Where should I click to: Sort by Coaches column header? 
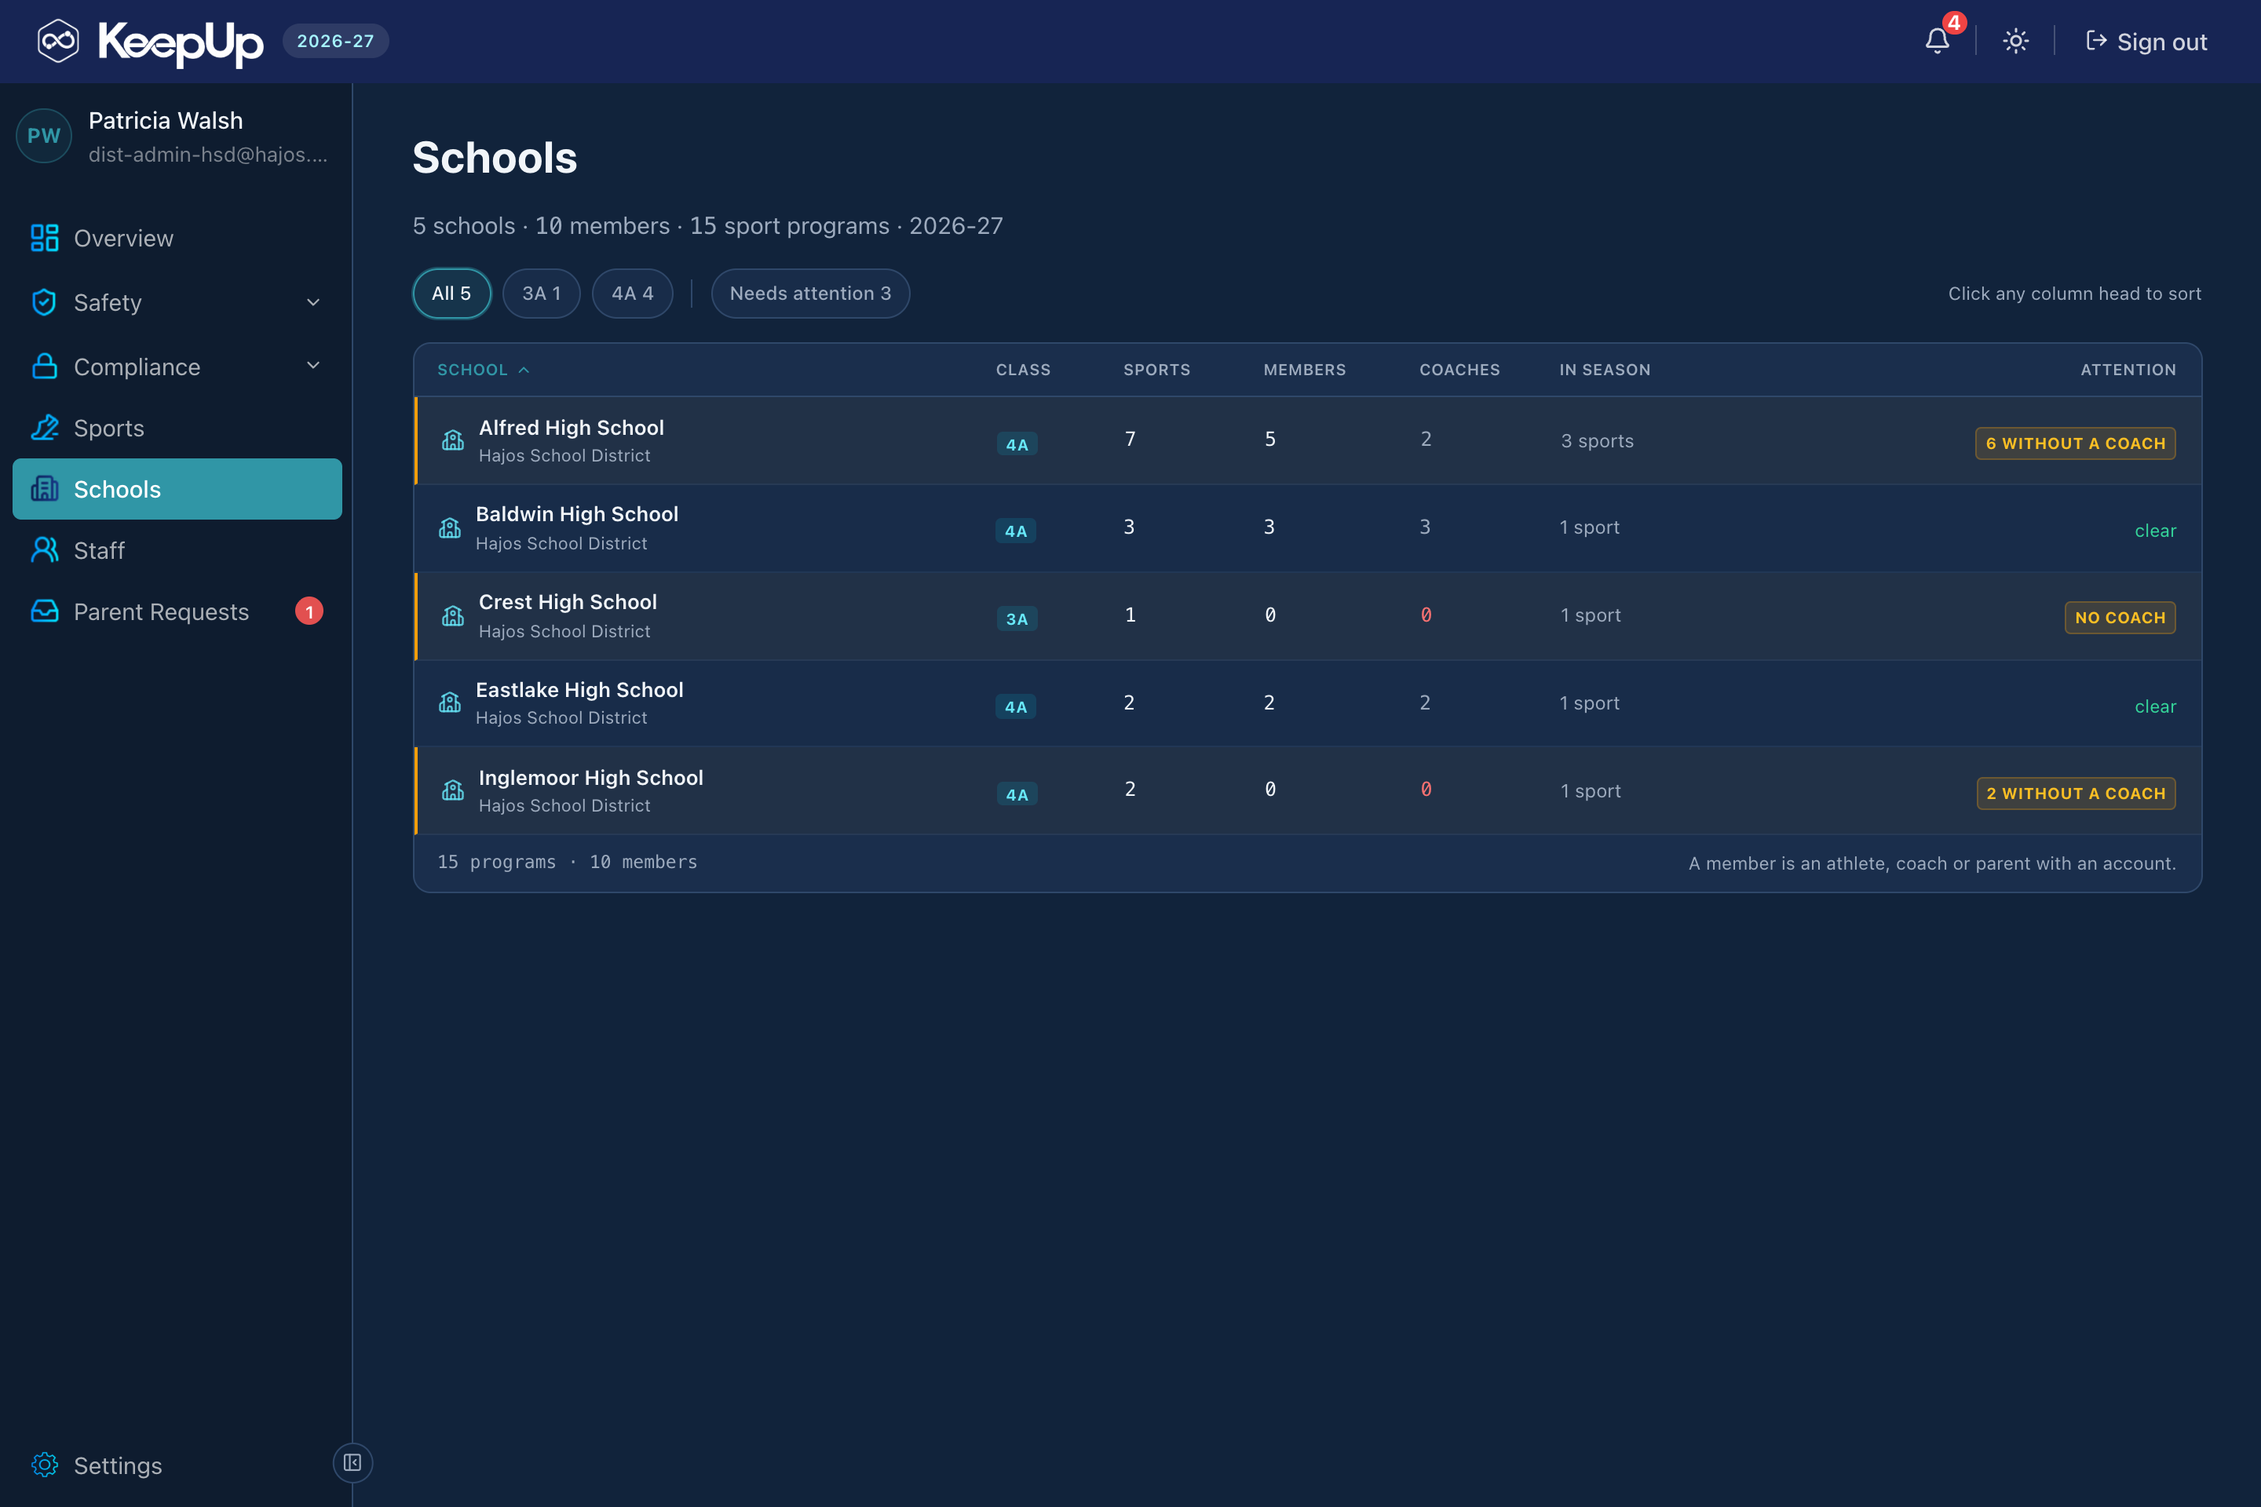pos(1459,370)
